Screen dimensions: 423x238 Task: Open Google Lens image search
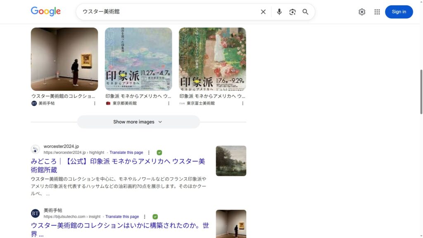coord(292,12)
